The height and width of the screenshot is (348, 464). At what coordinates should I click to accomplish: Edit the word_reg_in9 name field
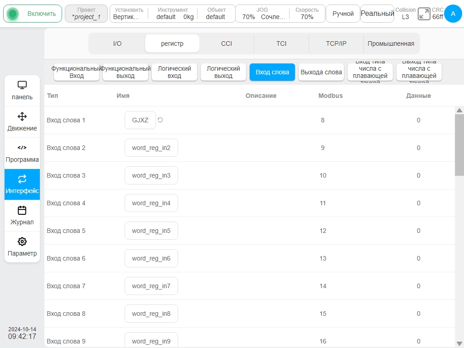tap(151, 340)
